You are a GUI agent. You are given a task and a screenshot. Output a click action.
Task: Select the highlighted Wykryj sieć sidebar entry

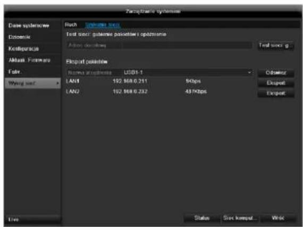(32, 83)
